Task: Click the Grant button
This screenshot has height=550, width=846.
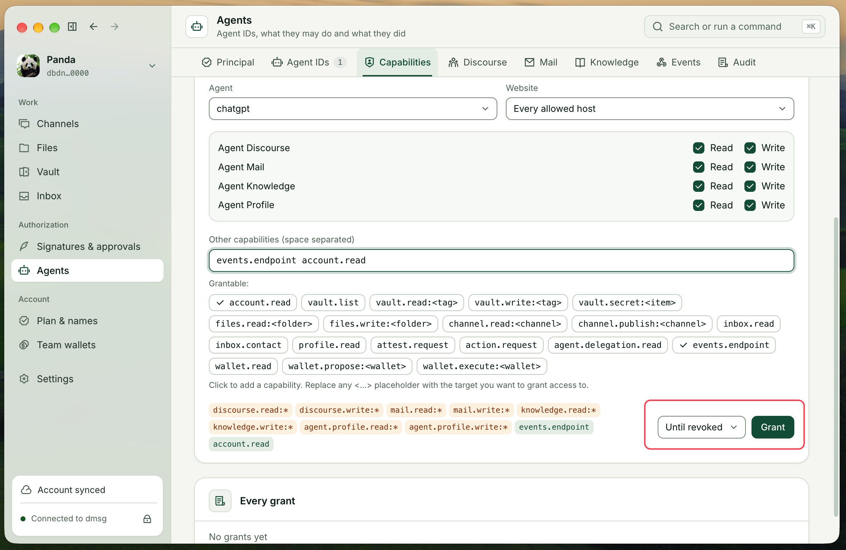Action: pyautogui.click(x=772, y=427)
